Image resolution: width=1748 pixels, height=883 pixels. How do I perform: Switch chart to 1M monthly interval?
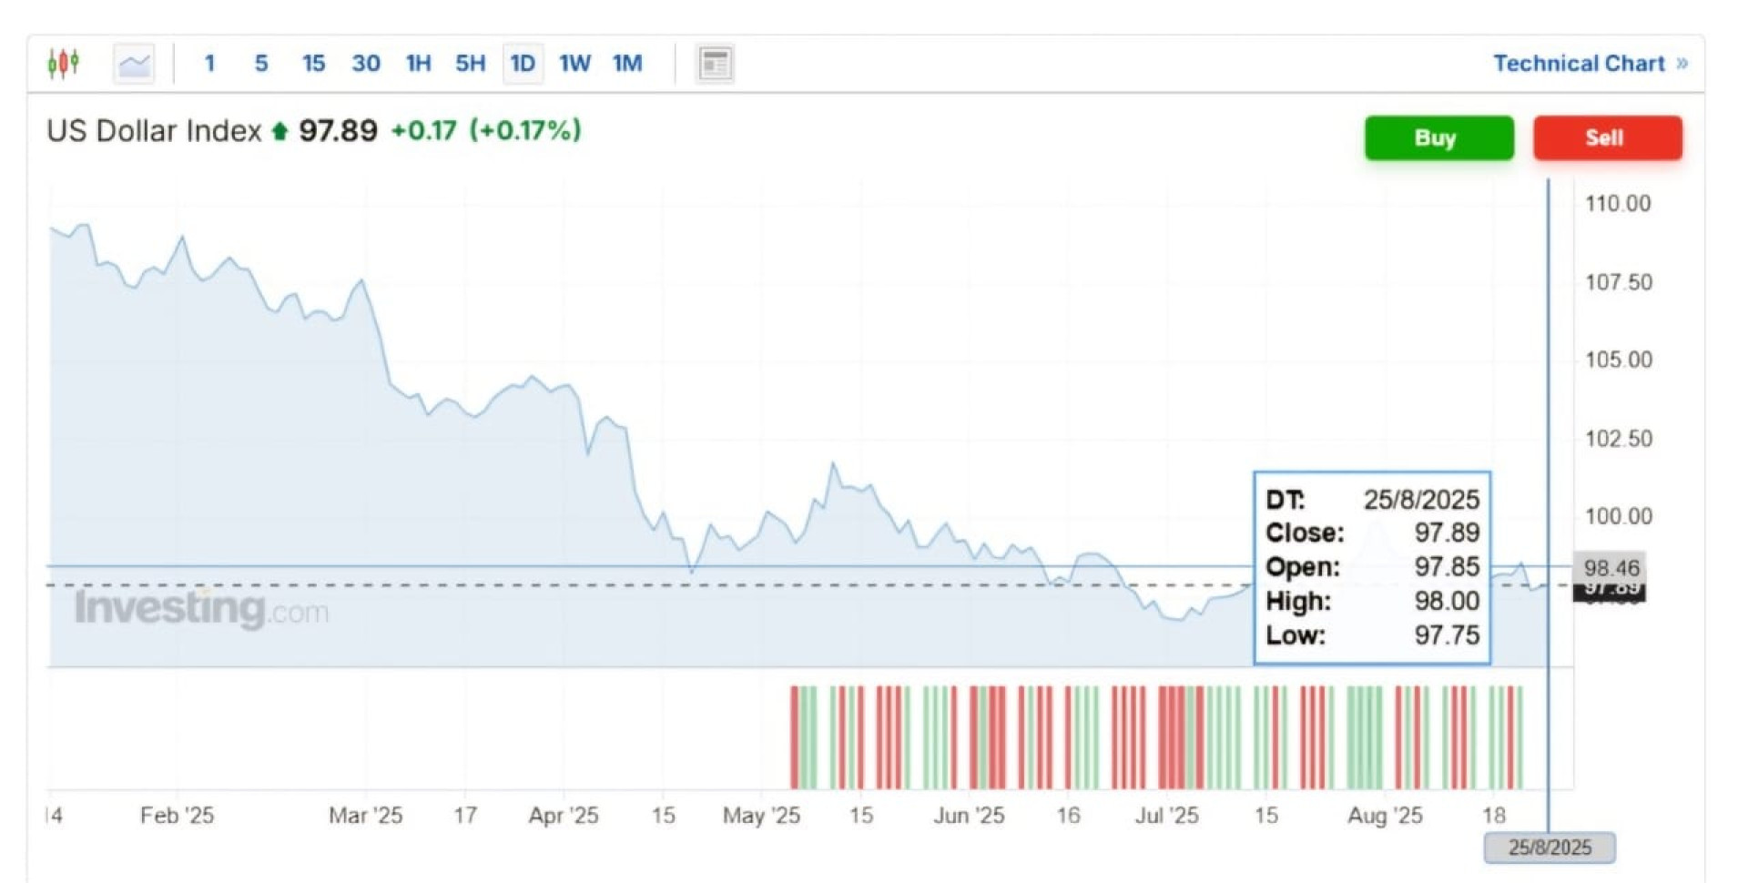[x=627, y=64]
